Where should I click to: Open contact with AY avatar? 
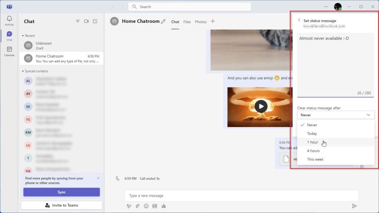(x=28, y=94)
